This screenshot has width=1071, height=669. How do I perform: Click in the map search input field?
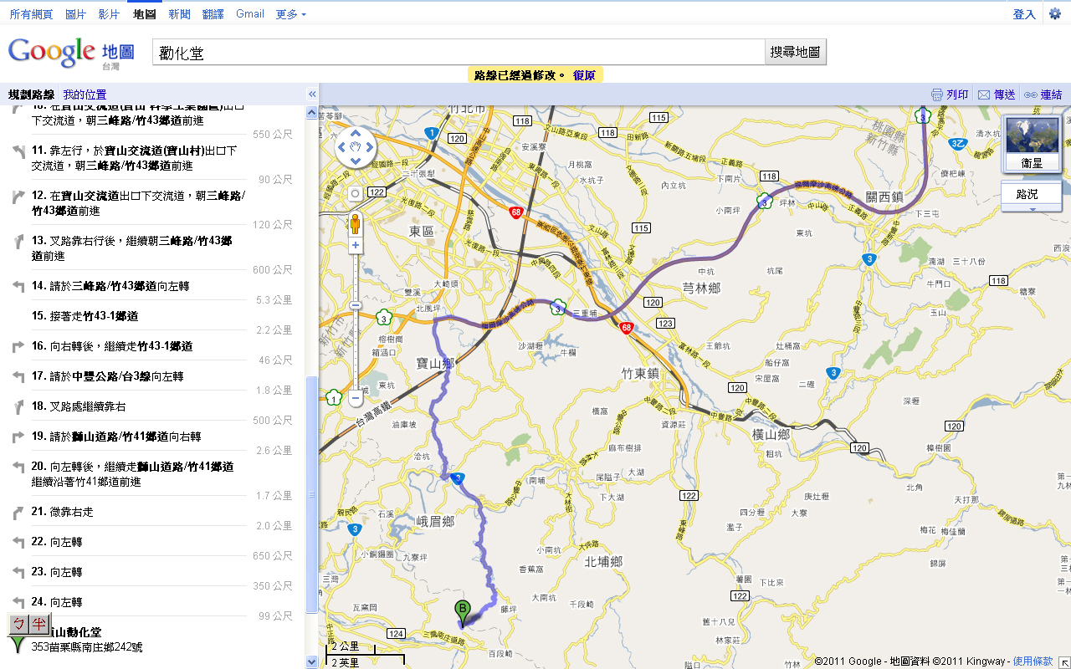point(459,52)
